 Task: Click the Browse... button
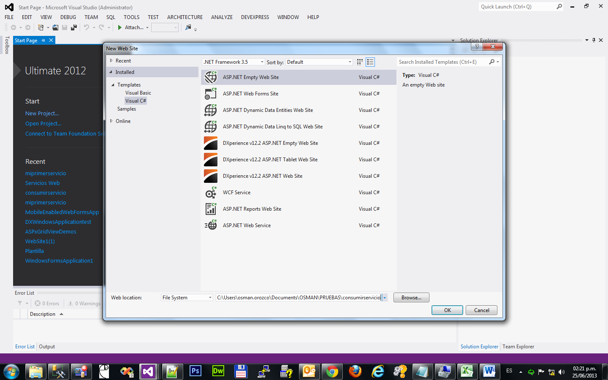411,298
